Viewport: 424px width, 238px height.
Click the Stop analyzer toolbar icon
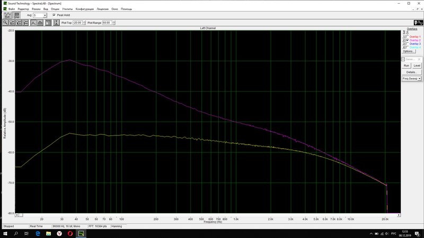(x=17, y=15)
